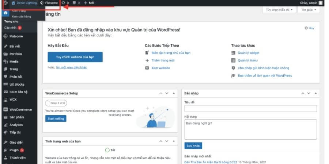Open the WordPress logo menu
Viewport: 329px width, 164px height.
point(6,3)
